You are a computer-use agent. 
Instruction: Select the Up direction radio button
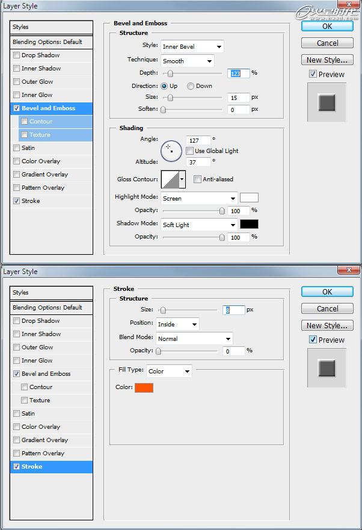164,86
